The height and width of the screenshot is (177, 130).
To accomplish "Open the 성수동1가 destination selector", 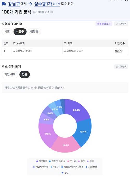I will pyautogui.click(x=43, y=4).
